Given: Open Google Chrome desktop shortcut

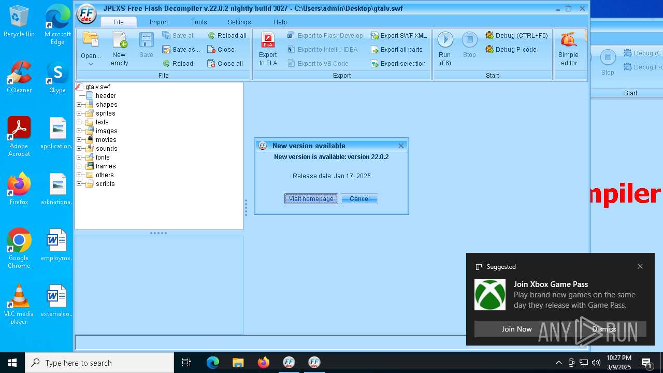Looking at the screenshot, I should (19, 249).
